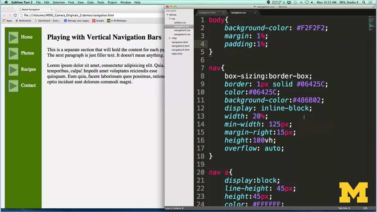Click the Photos navigation link
The image size is (377, 212).
point(28,53)
